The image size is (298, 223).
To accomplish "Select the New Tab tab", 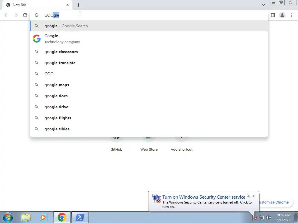I will point(37,5).
